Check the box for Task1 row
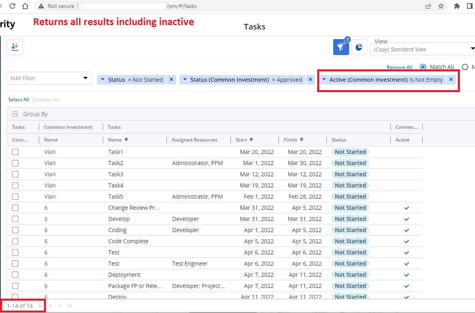Screen dimensions: 475x313 tap(15, 152)
